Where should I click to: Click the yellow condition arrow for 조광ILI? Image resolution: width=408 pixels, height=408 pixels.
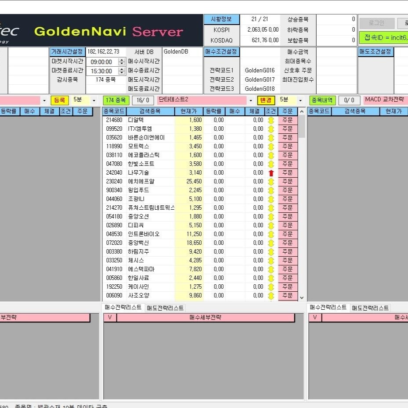(271, 199)
